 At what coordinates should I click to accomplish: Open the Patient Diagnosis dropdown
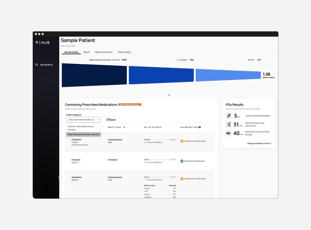(84, 120)
